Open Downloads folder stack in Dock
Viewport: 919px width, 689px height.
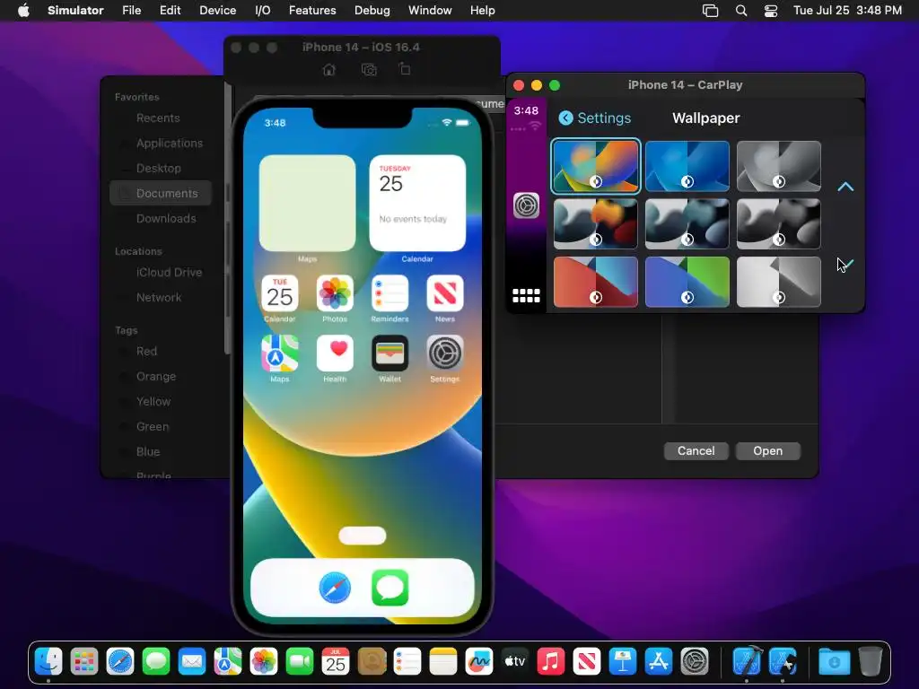coord(834,662)
